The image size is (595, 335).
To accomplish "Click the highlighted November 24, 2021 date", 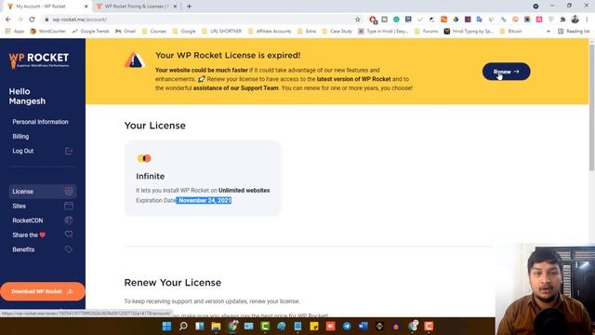I will 205,201.
